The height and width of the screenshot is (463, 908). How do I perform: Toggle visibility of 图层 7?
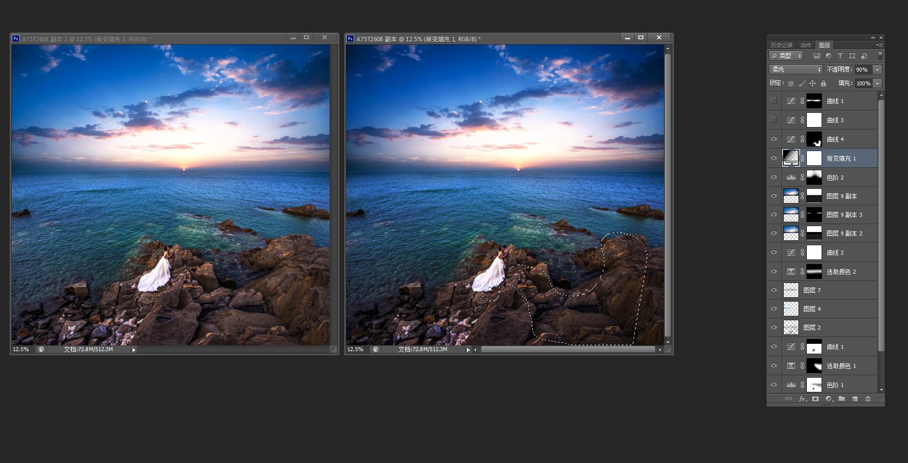[x=774, y=290]
